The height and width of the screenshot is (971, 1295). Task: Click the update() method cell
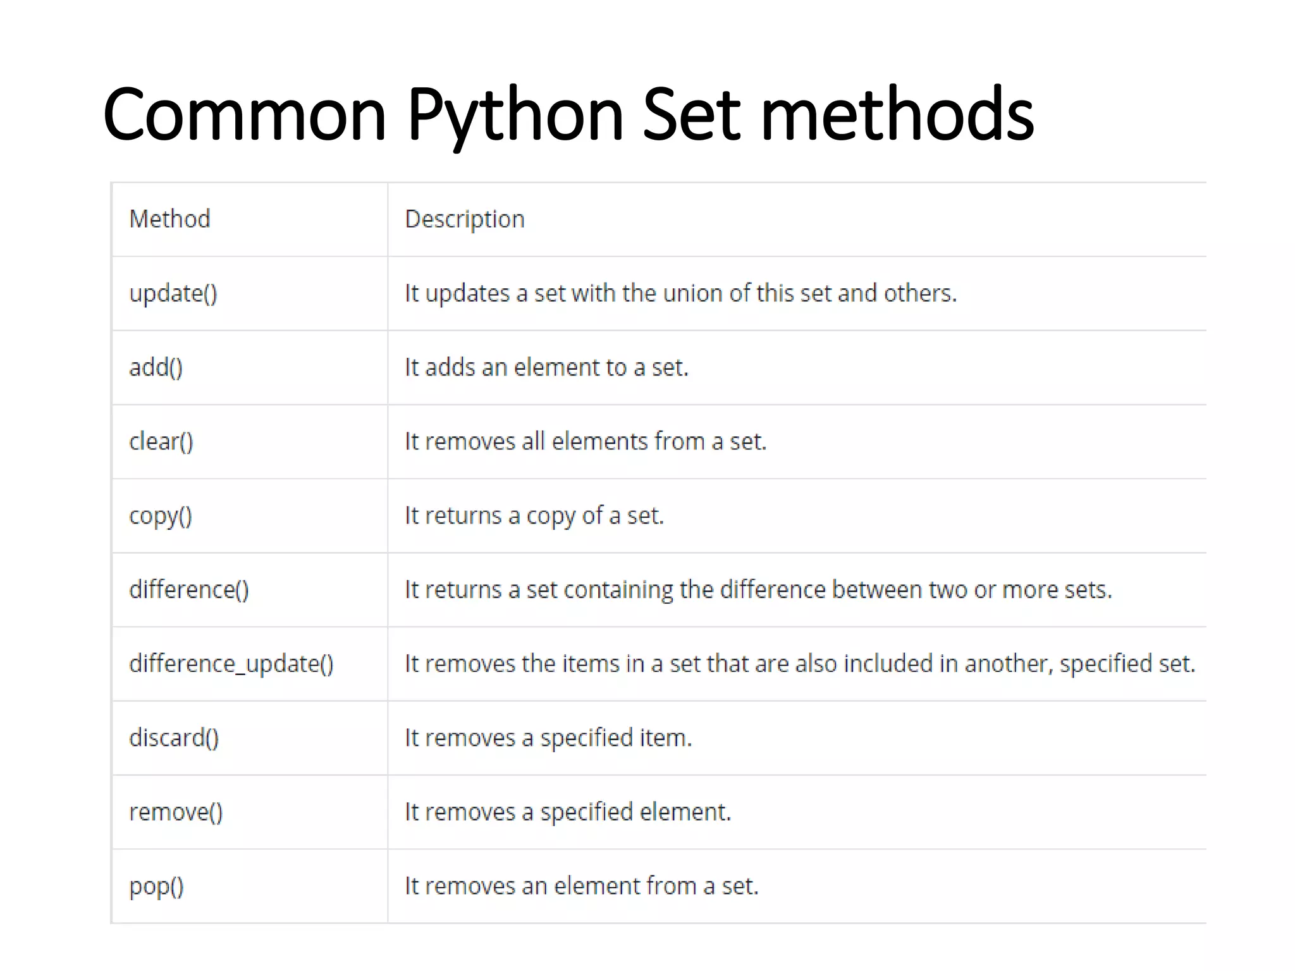[173, 293]
